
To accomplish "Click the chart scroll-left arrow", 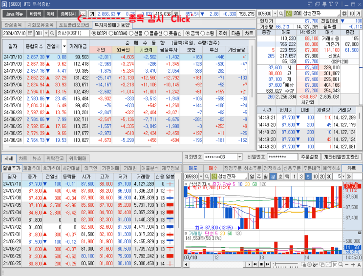I will (186, 264).
